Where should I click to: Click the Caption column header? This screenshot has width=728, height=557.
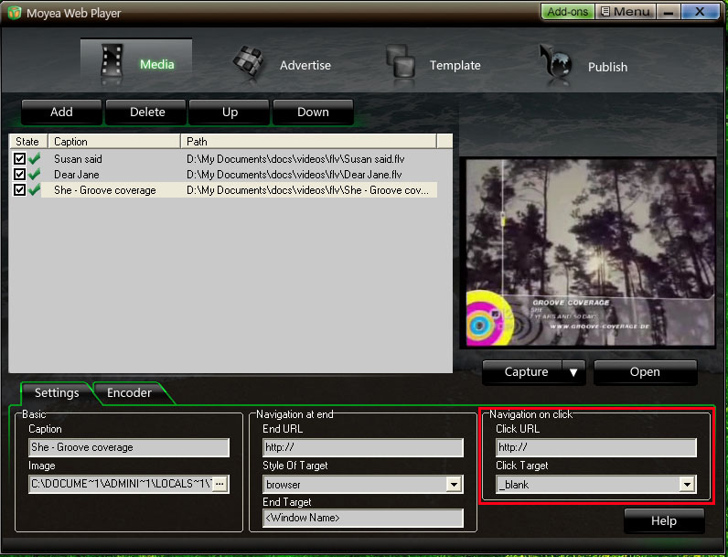click(114, 142)
